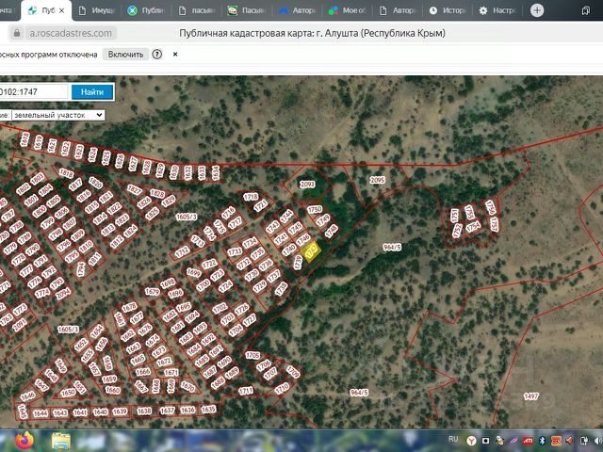Click the a.roscadastres.com address field
This screenshot has width=603, height=452.
click(71, 33)
